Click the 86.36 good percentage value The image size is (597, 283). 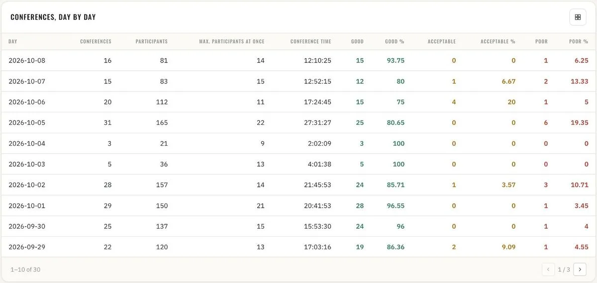[396, 247]
